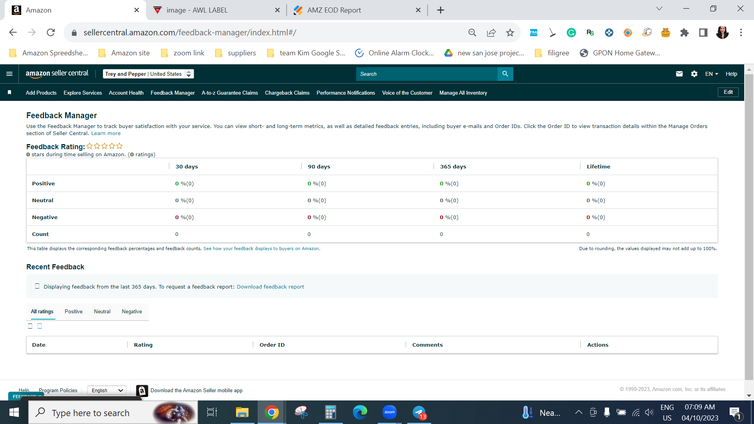Viewport: 754px width, 424px height.
Task: Open Account Health menu item
Action: click(x=126, y=93)
